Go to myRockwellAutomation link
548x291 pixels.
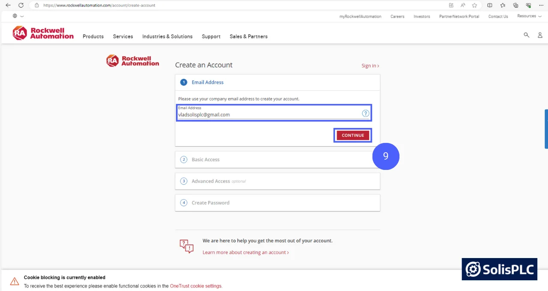click(360, 16)
